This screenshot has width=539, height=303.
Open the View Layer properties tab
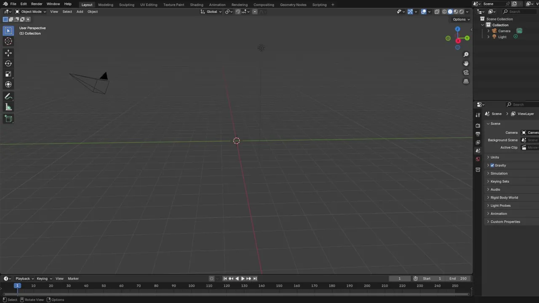(x=478, y=142)
